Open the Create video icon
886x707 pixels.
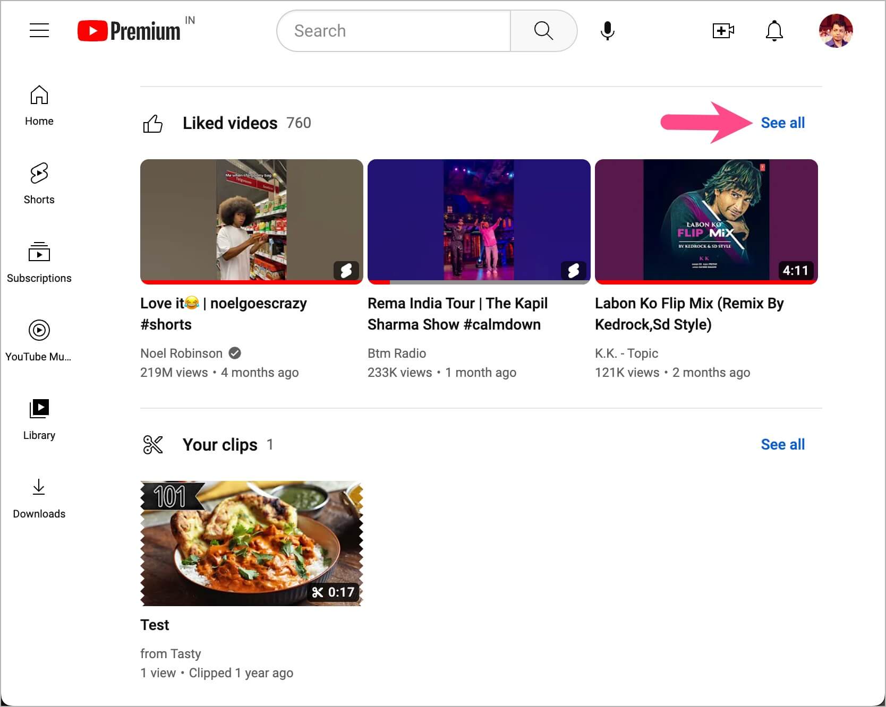[723, 31]
